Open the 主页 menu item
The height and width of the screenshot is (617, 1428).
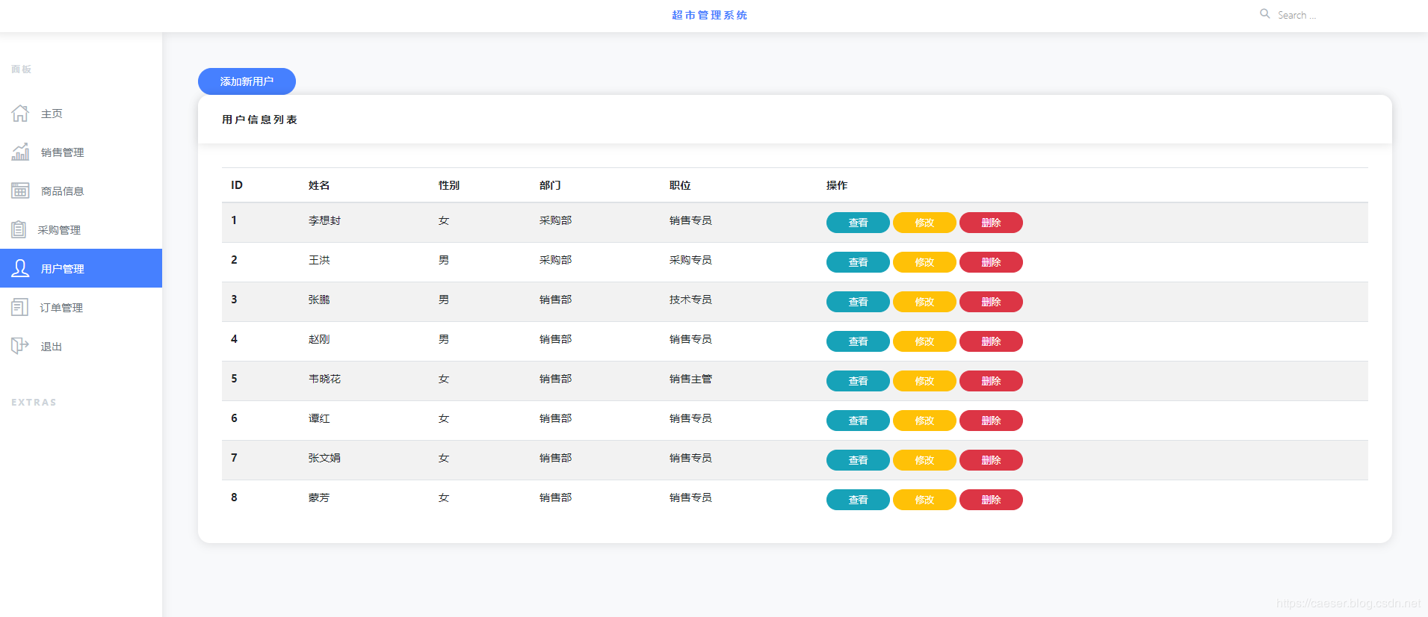point(81,114)
